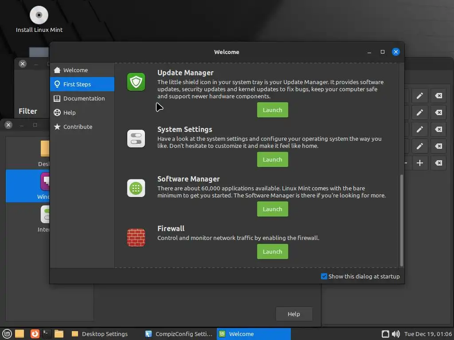
Task: Switch to the Contribute section
Action: coord(82,127)
